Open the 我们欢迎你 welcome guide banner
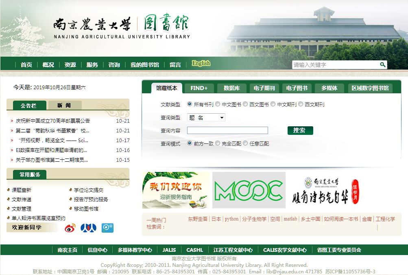408x275 pixels. tap(175, 190)
